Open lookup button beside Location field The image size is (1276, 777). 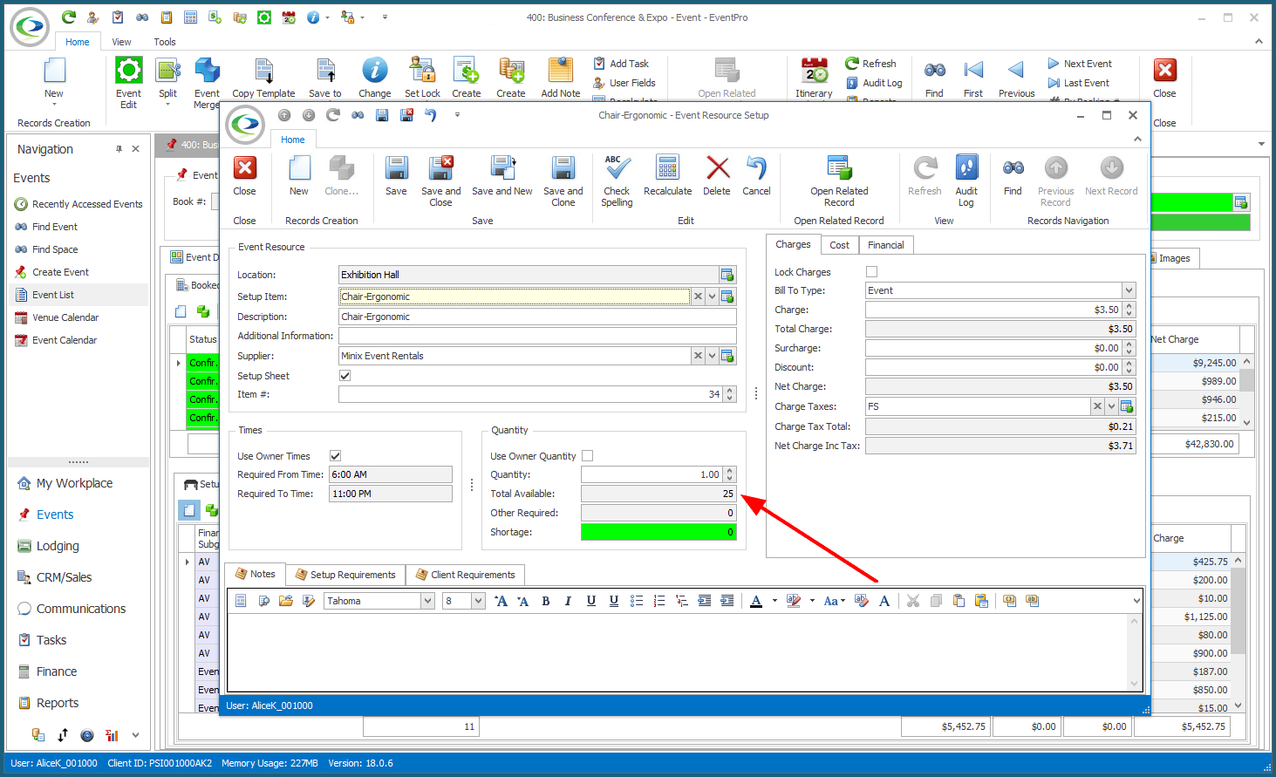727,275
